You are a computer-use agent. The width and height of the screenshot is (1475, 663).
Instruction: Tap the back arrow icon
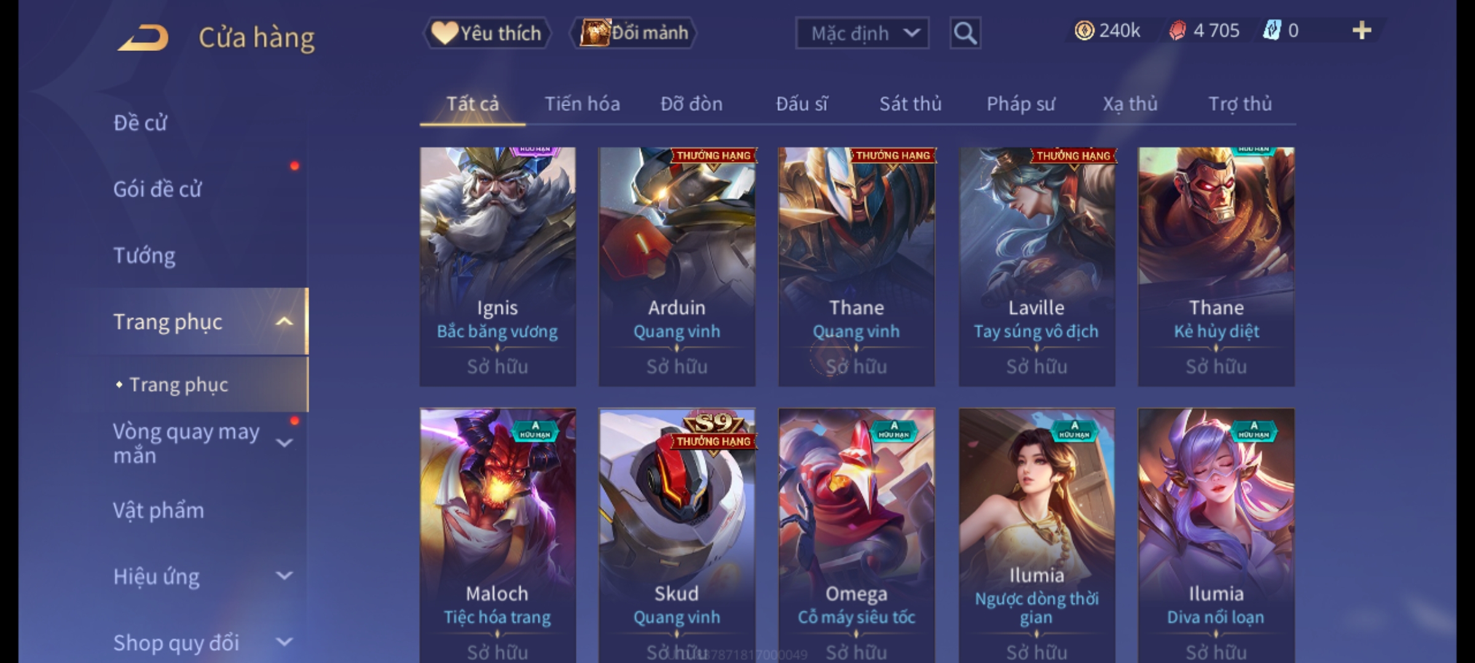coord(143,37)
